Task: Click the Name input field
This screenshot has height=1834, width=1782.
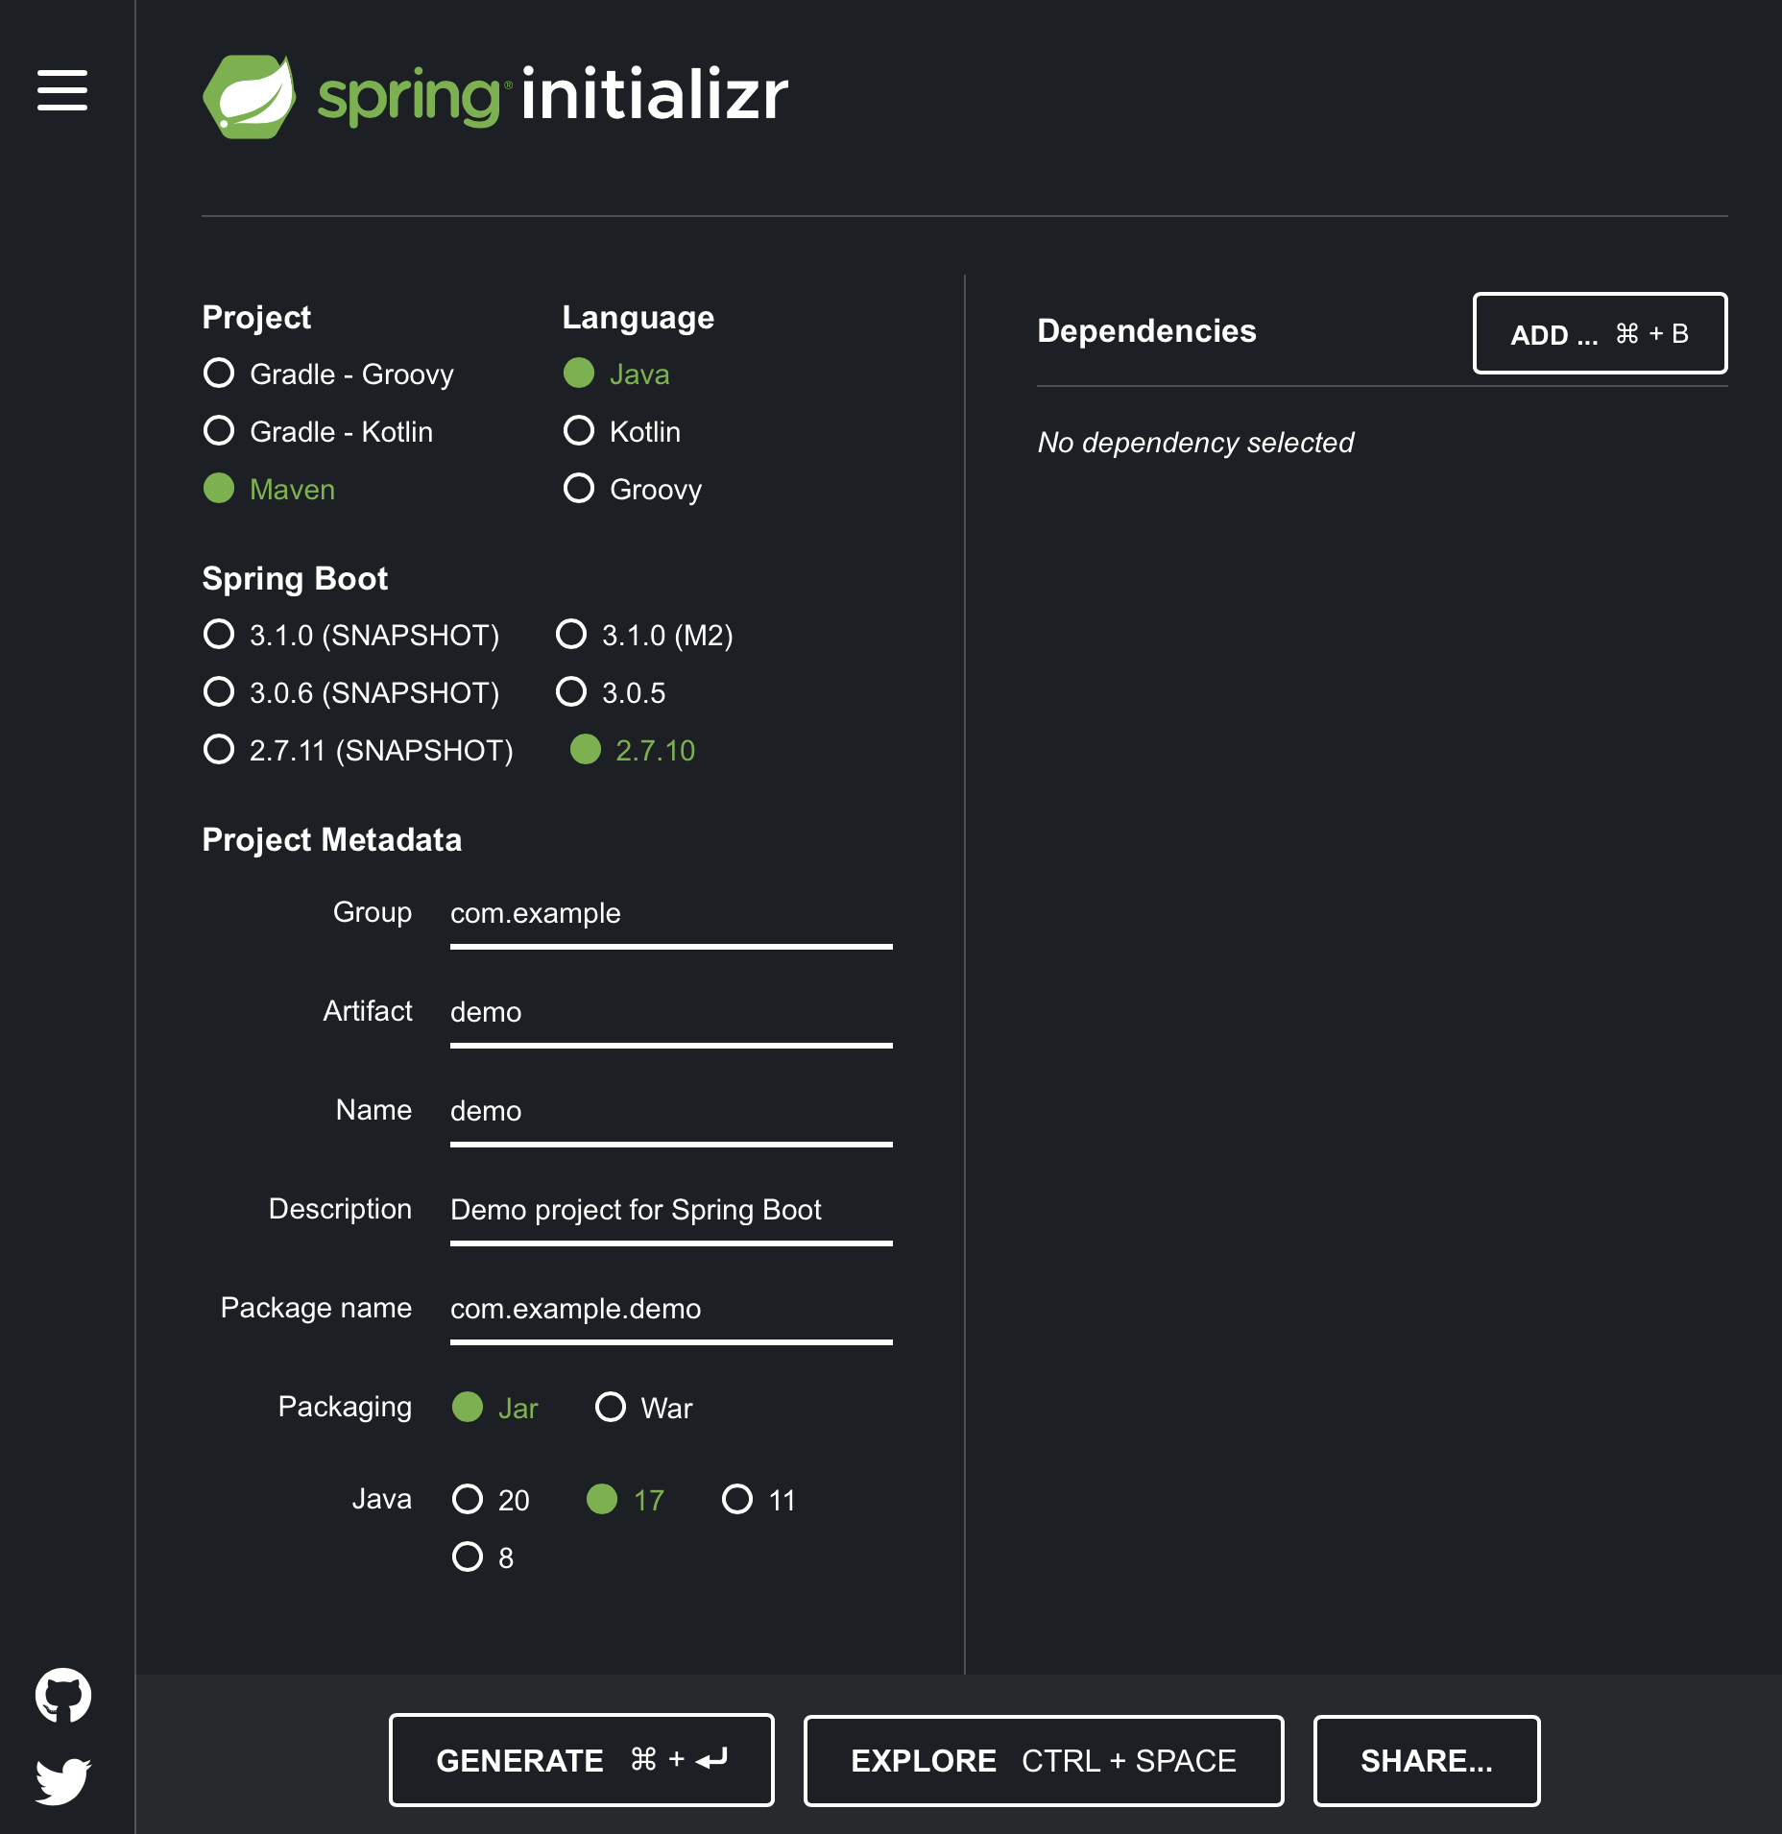Action: pos(671,1113)
